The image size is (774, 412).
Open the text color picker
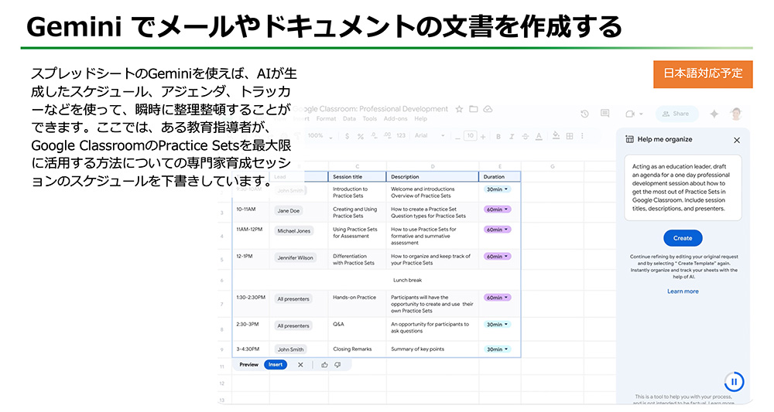click(539, 137)
